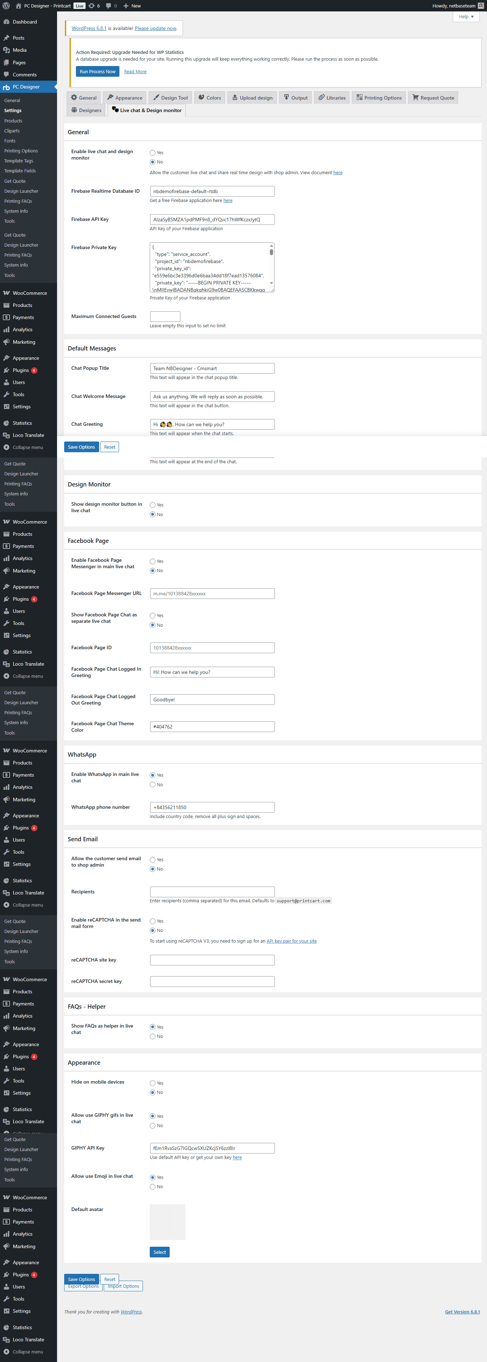Select Yes for Allow the customer send email

click(153, 860)
